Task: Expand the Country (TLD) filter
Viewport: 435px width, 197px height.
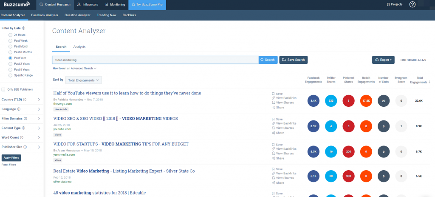Action: (21, 100)
